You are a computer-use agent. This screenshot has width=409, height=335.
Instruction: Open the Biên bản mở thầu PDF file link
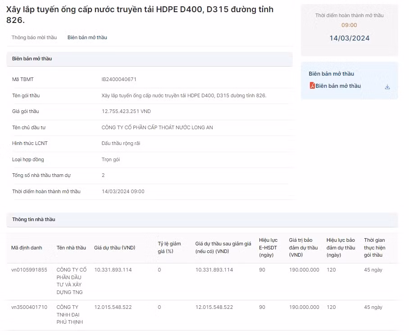tap(338, 86)
